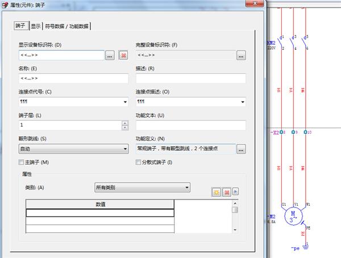Image resolution: width=341 pixels, height=258 pixels.
Task: Click the property table vertical scrollbar down arrow
Action: (235, 230)
